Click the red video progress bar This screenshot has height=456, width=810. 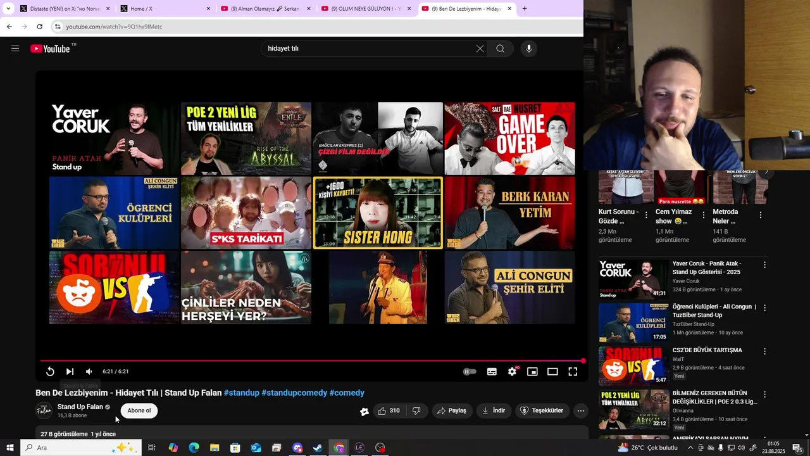tap(311, 360)
